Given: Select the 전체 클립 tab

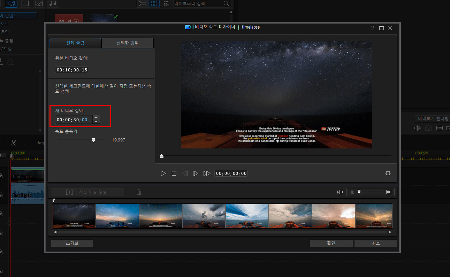Looking at the screenshot, I should (75, 43).
